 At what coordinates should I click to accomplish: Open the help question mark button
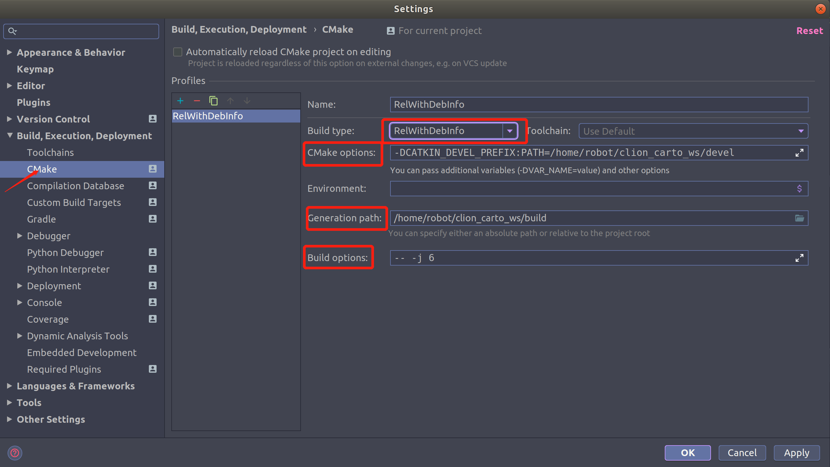[15, 453]
